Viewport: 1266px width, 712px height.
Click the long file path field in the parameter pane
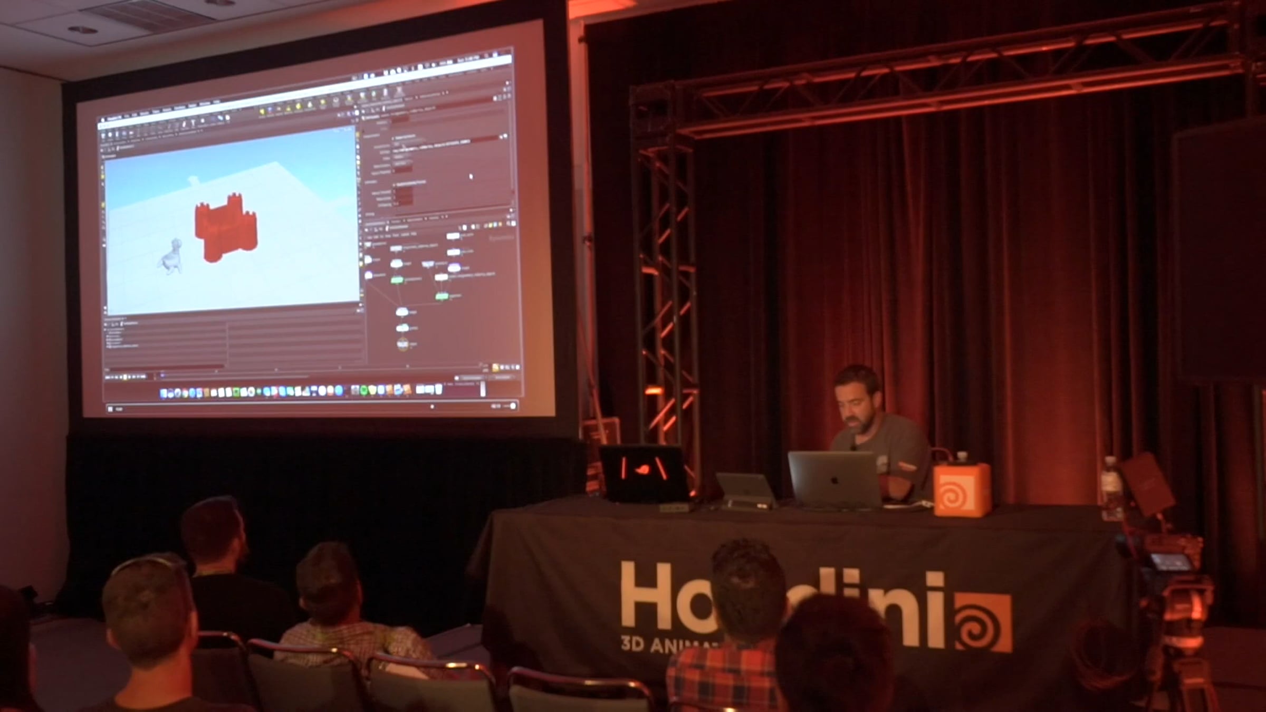click(x=445, y=144)
